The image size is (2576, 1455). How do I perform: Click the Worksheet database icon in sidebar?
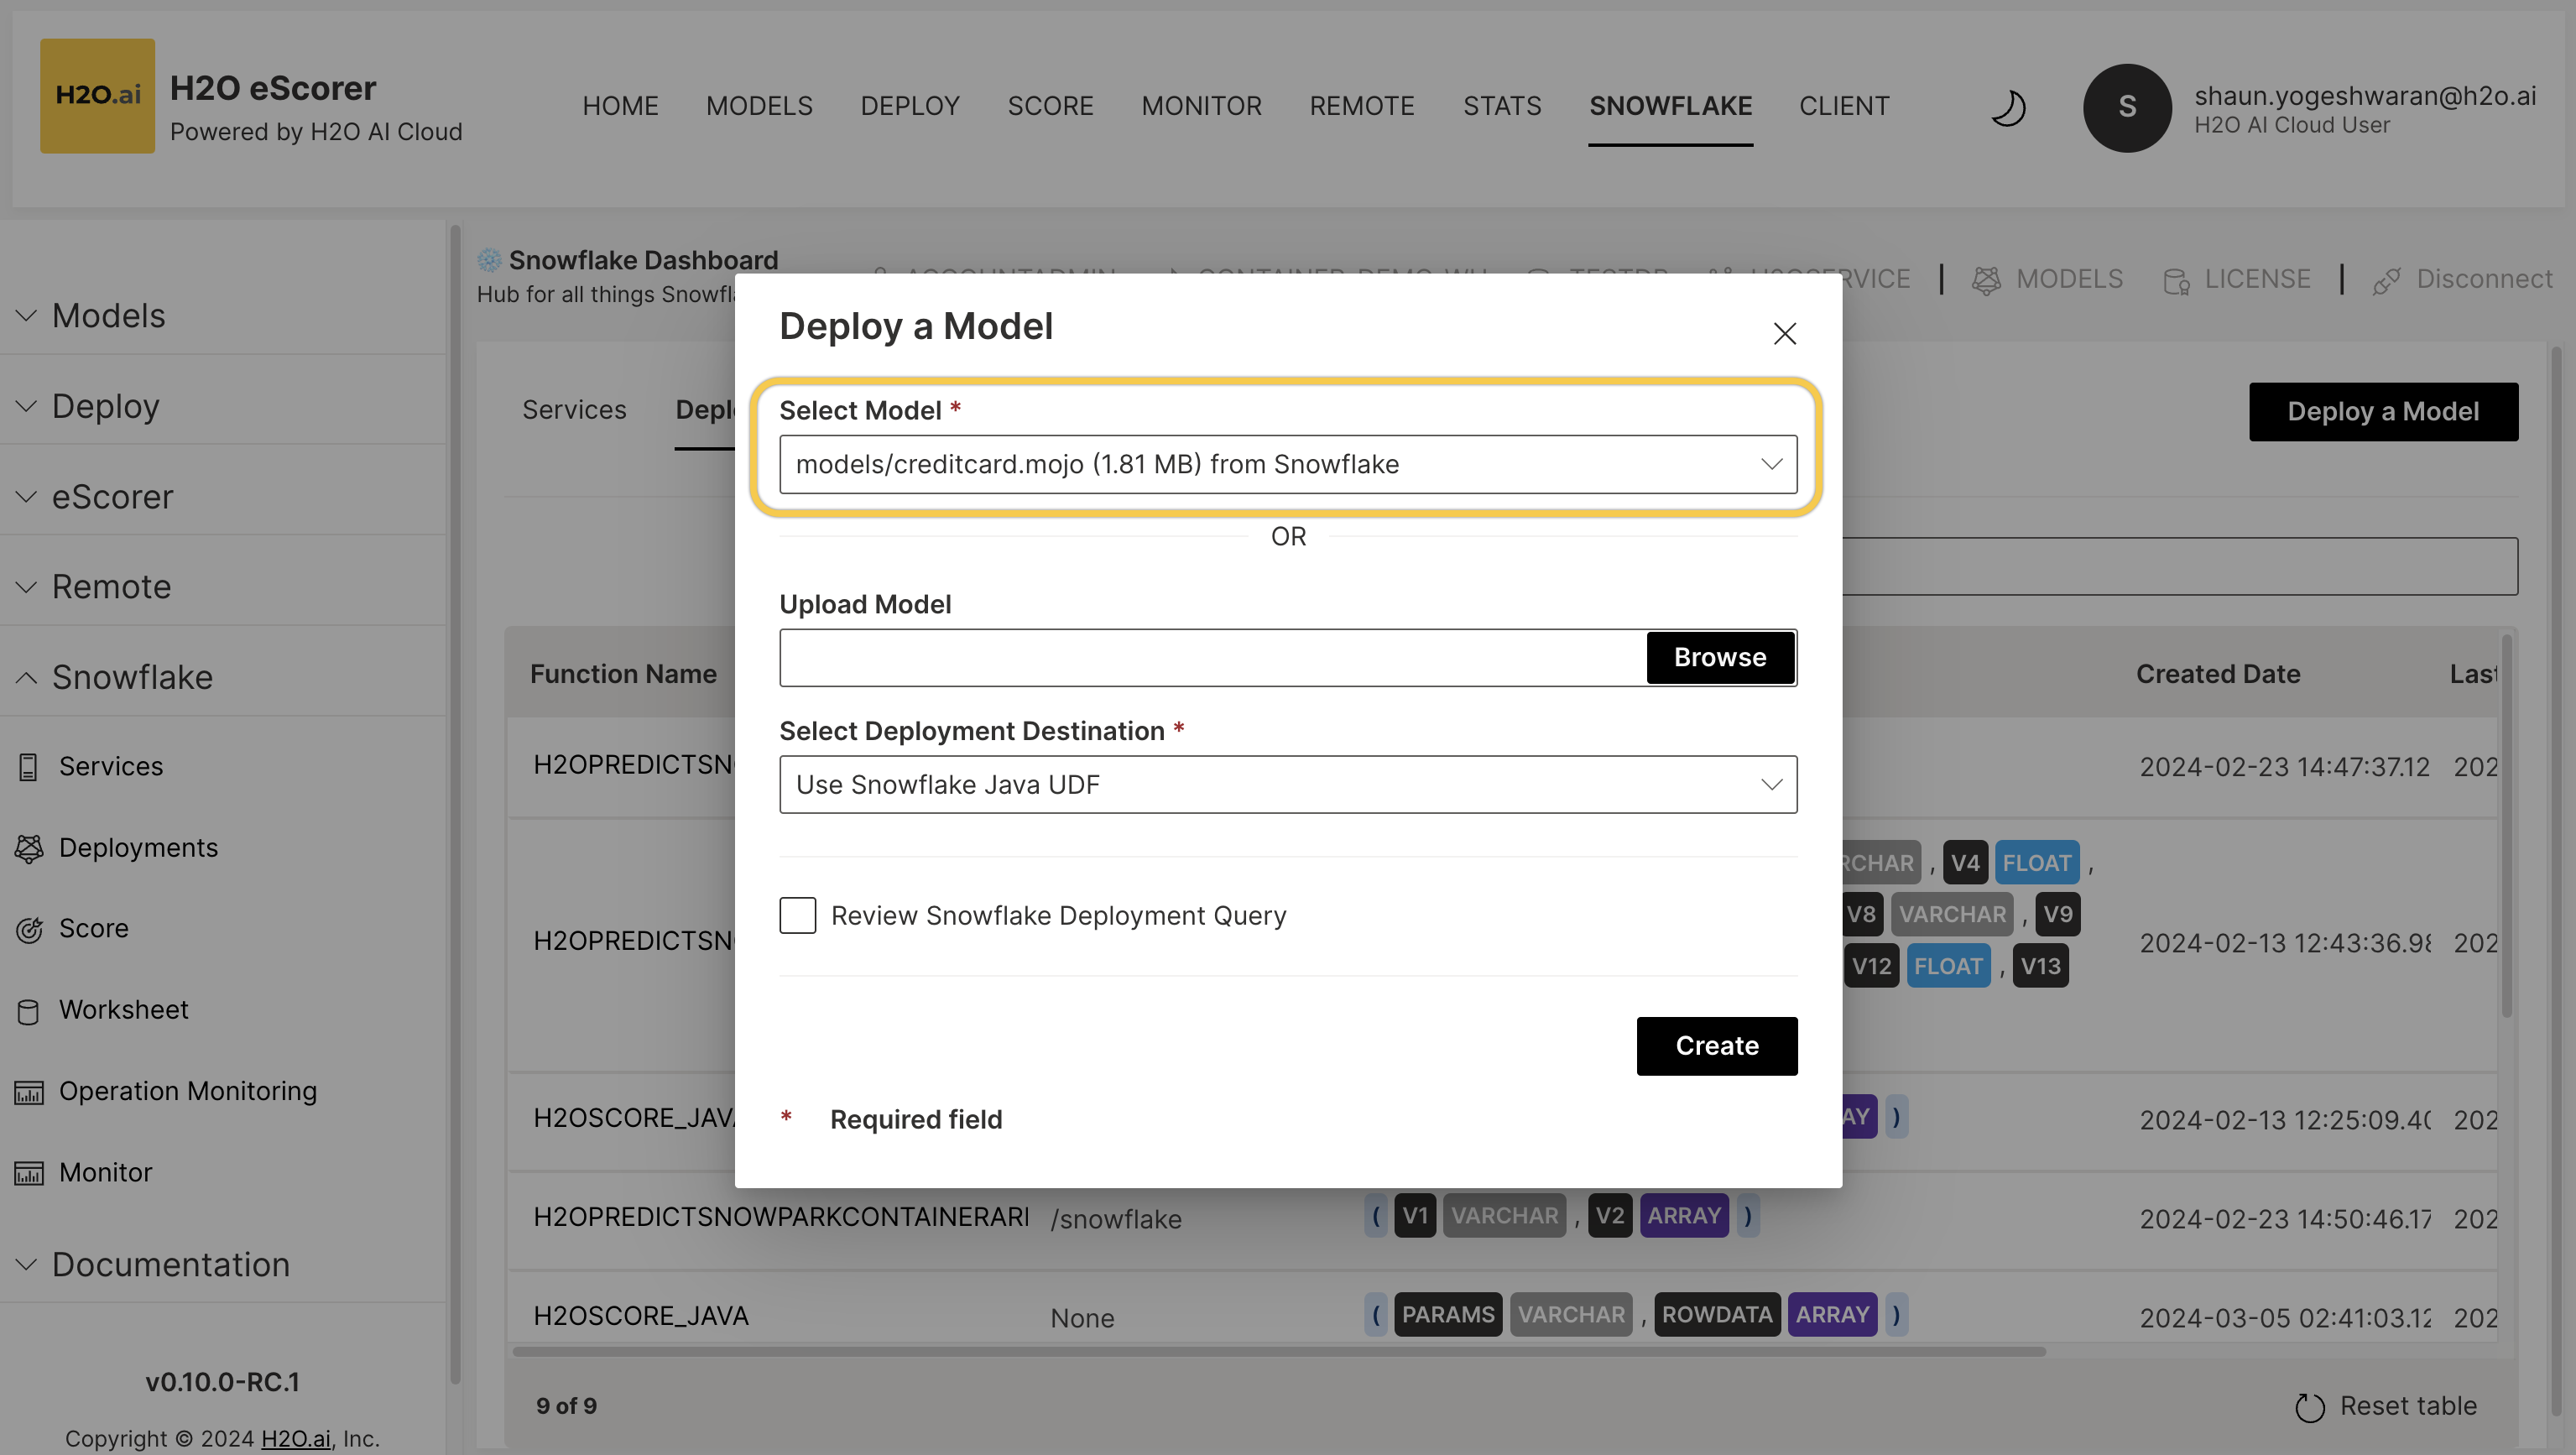pos(28,1011)
